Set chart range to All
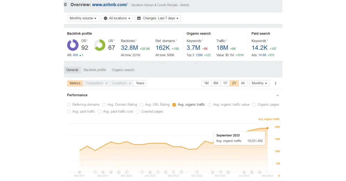 tap(243, 83)
